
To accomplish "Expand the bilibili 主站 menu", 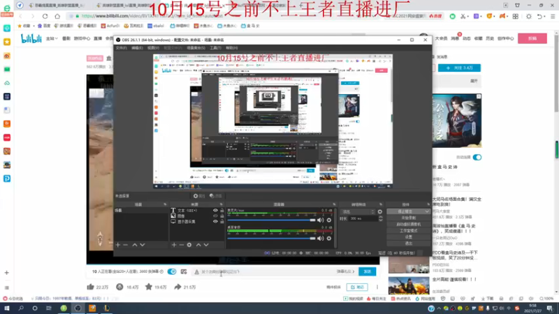I will tap(52, 38).
